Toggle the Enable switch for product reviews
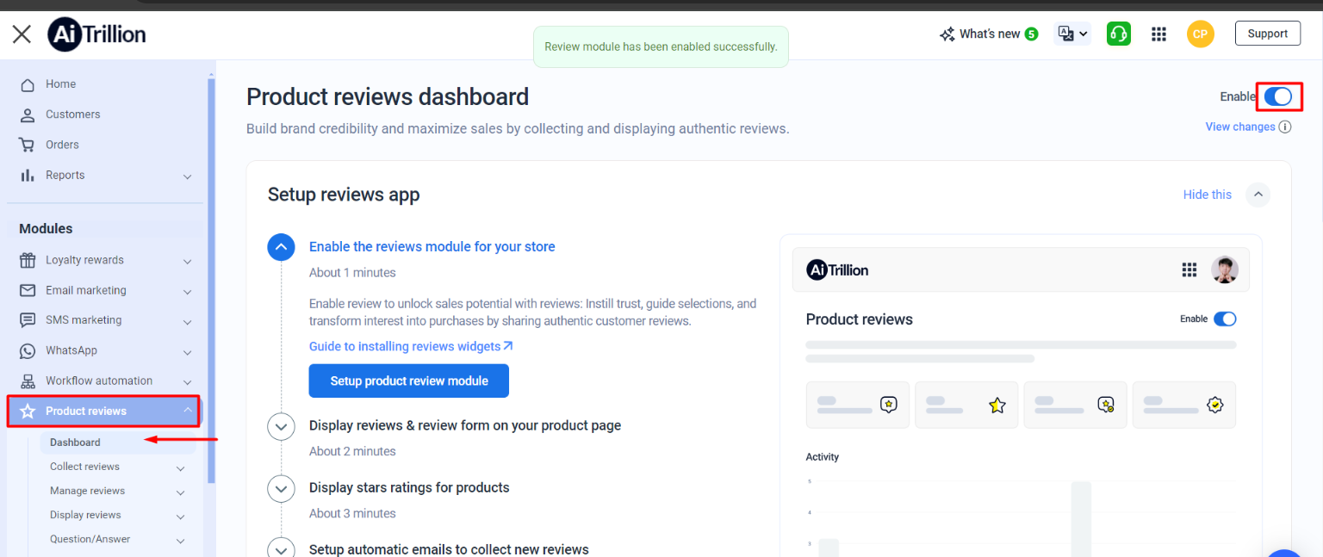The width and height of the screenshot is (1323, 557). [x=1278, y=96]
